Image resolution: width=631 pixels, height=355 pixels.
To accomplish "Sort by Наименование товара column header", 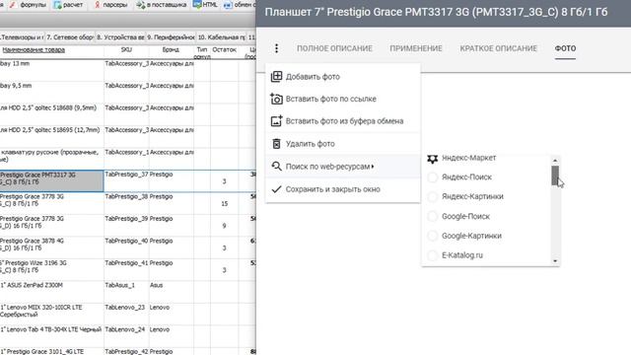I will tap(34, 50).
